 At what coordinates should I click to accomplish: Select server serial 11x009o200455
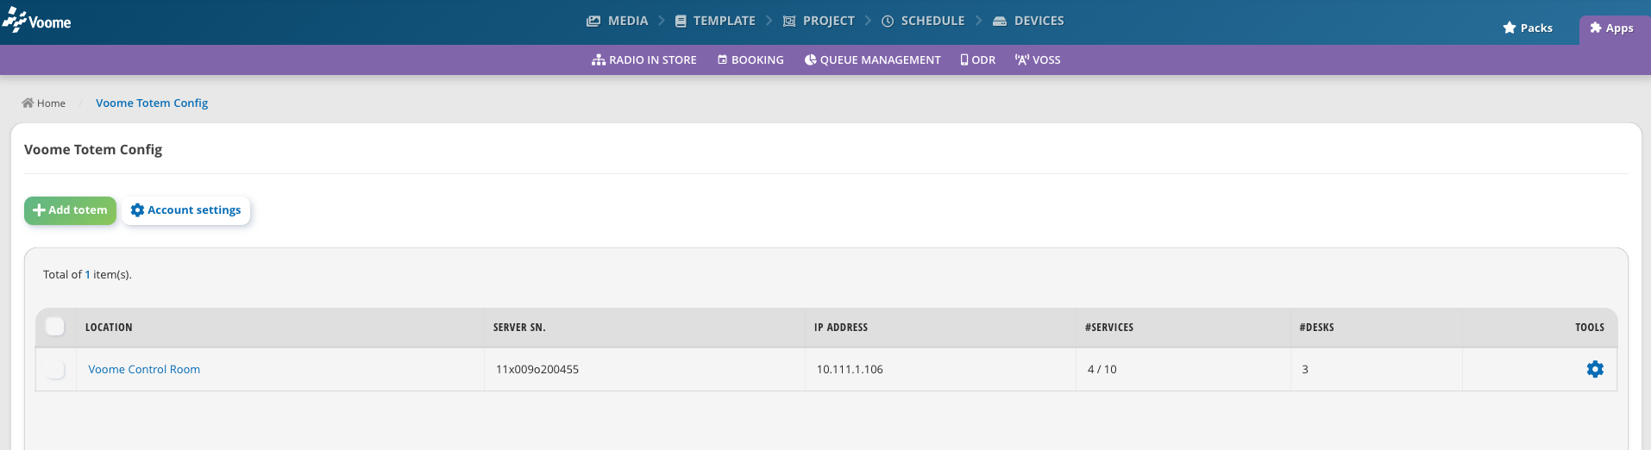[537, 369]
